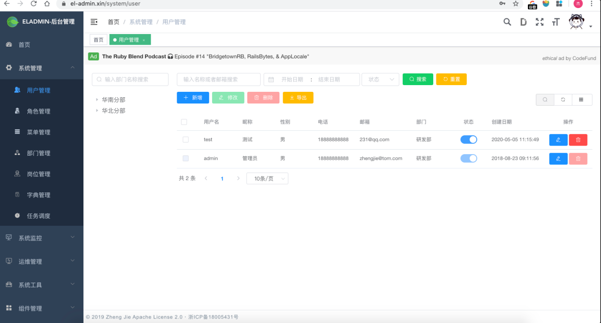Click the department name search input field

click(x=130, y=79)
